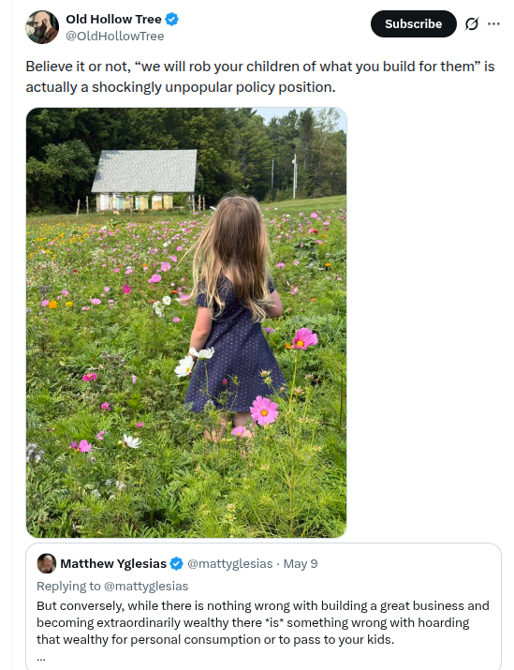Open the three-dot more options menu
514x670 pixels.
493,24
